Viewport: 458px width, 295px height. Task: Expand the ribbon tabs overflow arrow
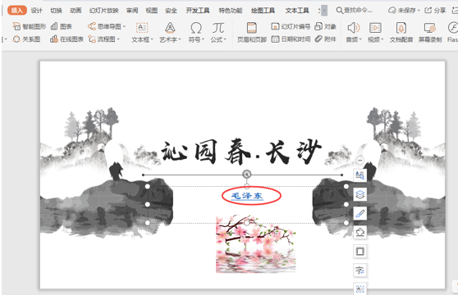(x=323, y=11)
